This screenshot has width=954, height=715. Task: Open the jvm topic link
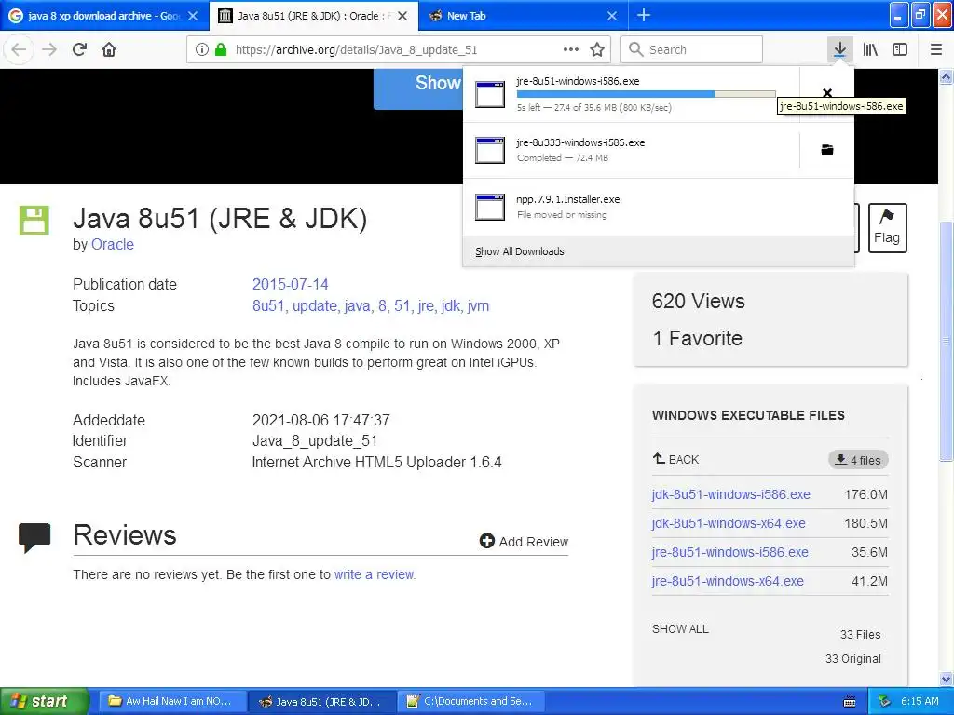[478, 305]
